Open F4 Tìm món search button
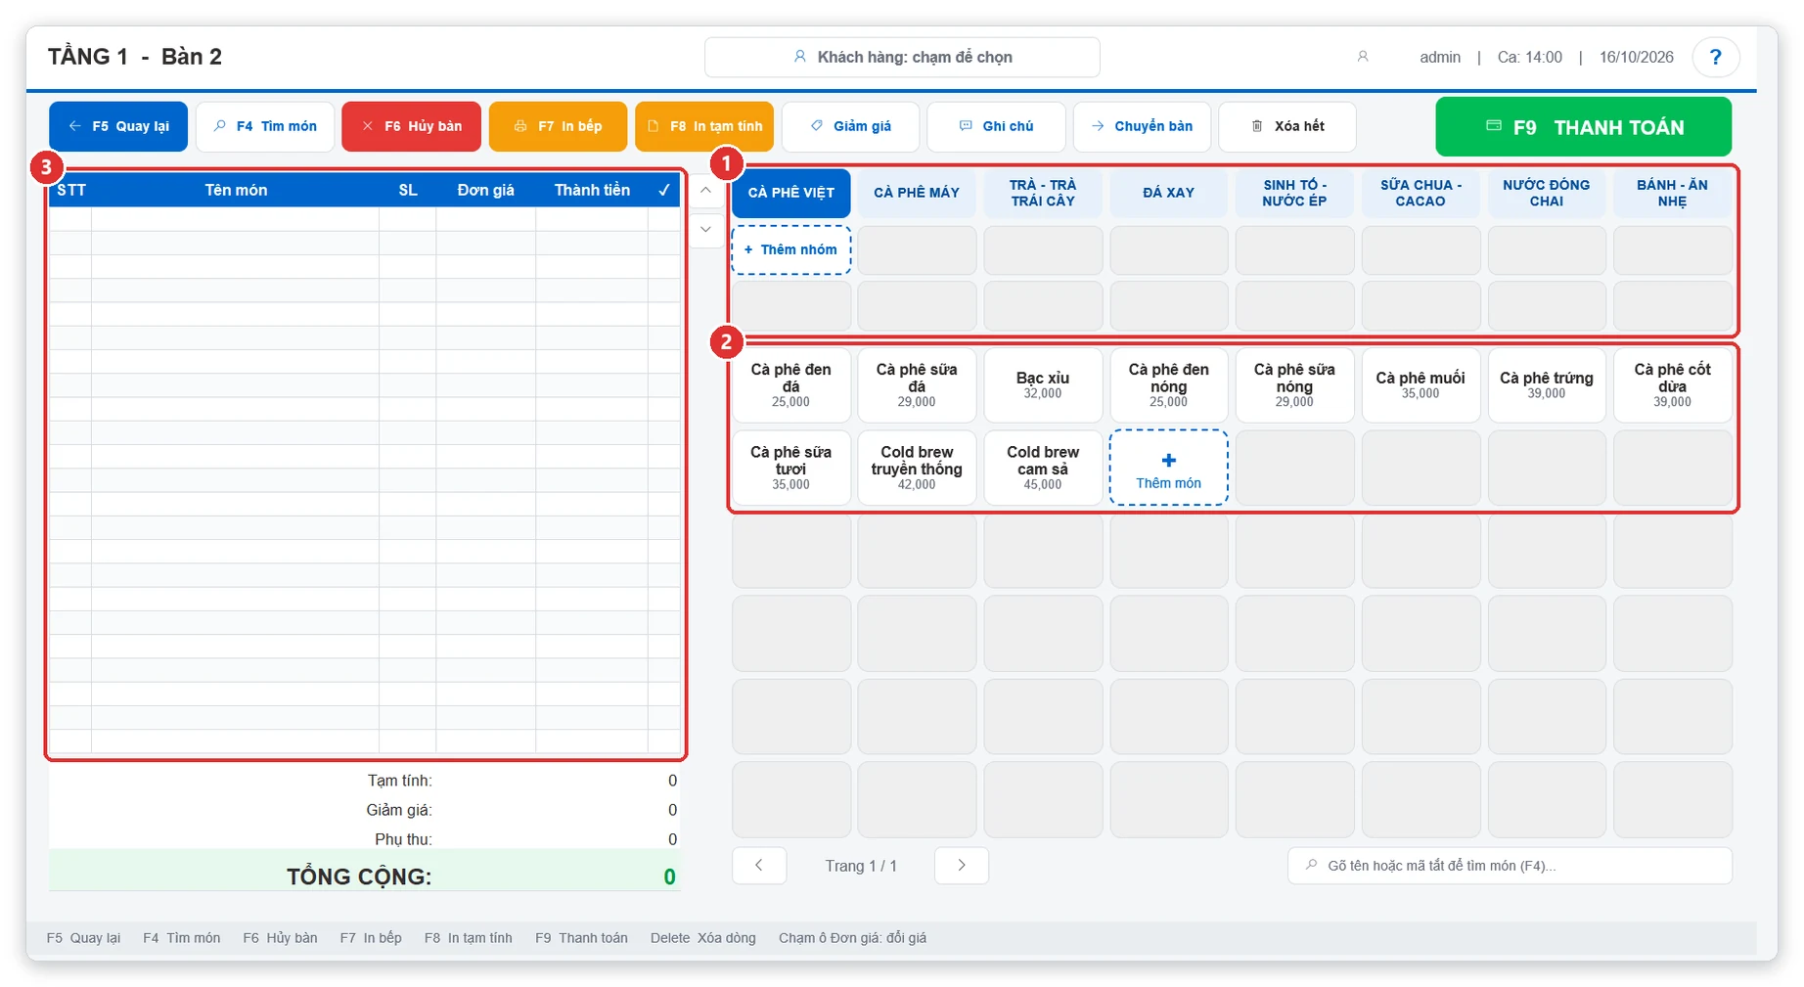1804x987 pixels. tap(265, 126)
